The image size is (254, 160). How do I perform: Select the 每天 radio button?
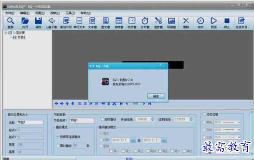[101, 133]
